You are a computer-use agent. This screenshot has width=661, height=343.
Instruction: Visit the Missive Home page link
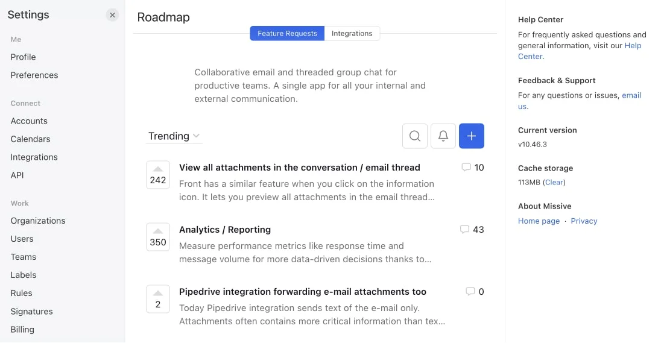pyautogui.click(x=539, y=221)
